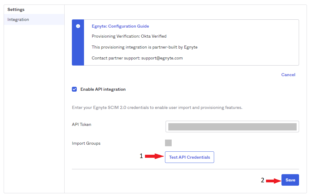Click the partner-built by Egnyte notice text

click(x=145, y=47)
